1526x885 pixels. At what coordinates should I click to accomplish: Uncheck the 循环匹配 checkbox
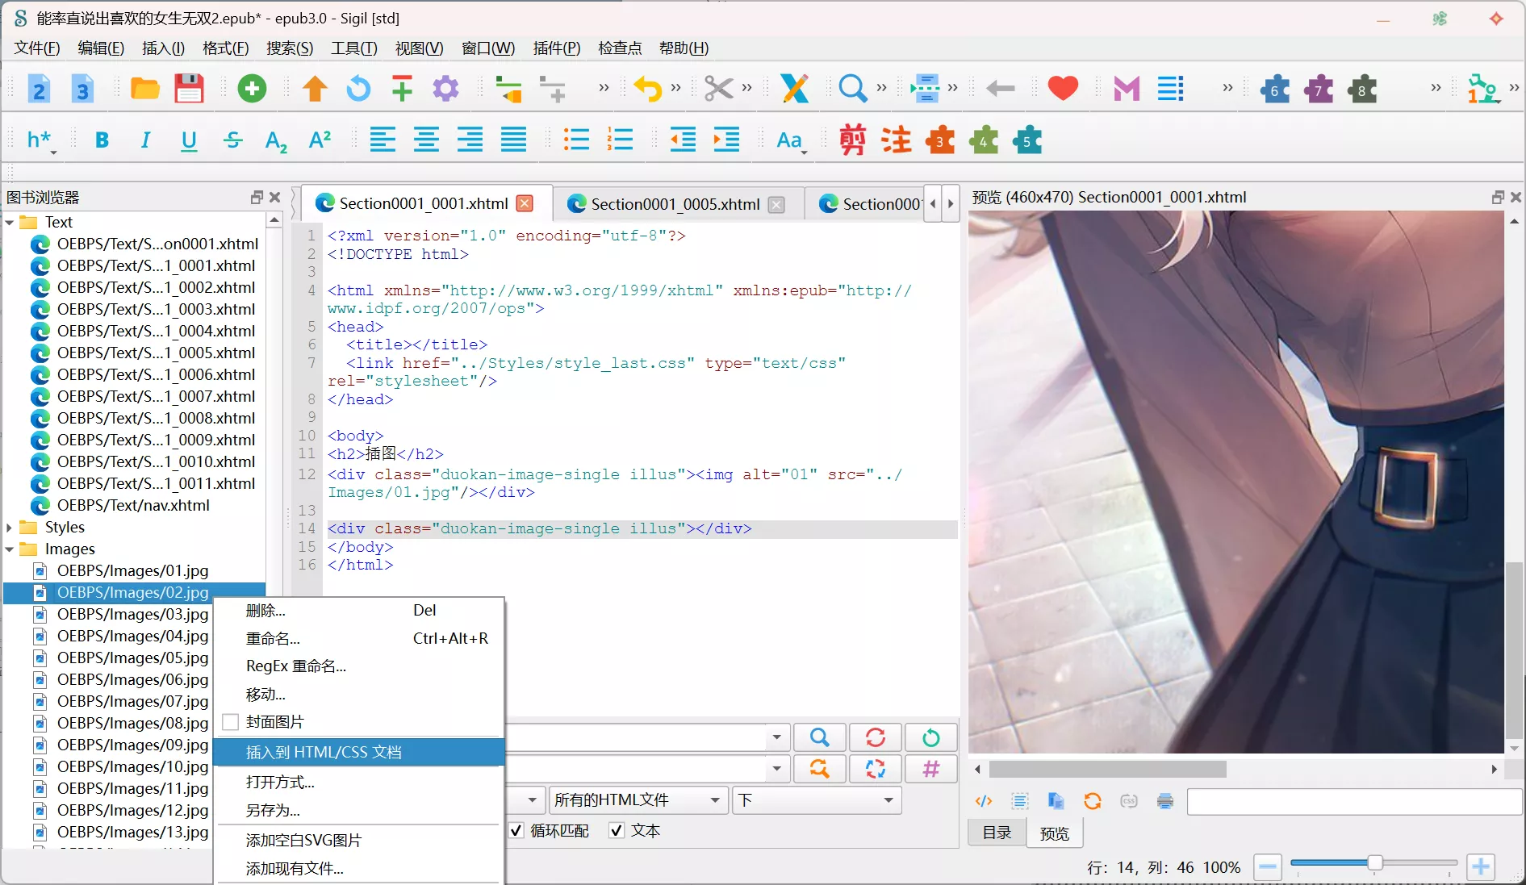(x=516, y=830)
